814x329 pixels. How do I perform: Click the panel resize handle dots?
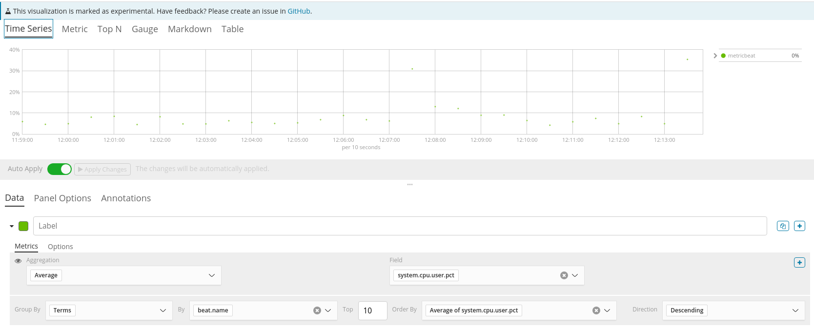(410, 185)
